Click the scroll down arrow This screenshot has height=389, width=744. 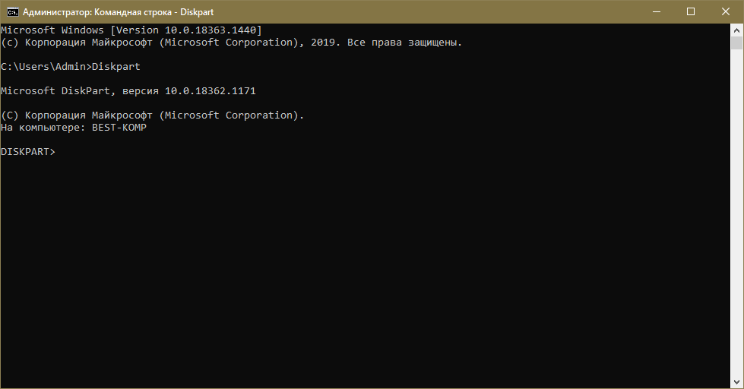[x=736, y=382]
